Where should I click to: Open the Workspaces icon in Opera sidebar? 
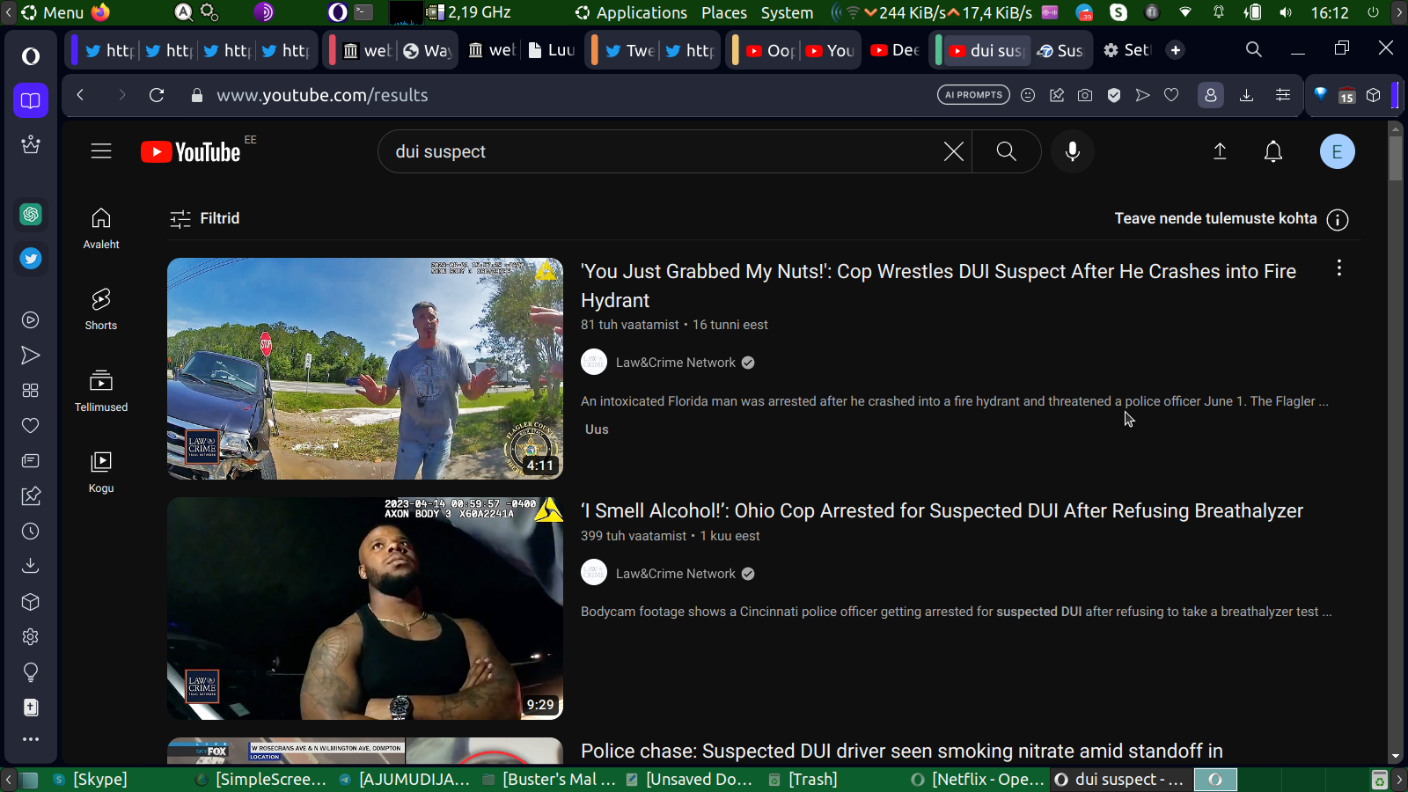point(31,100)
